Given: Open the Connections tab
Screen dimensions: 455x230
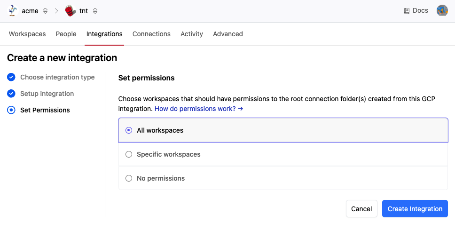Looking at the screenshot, I should pos(151,34).
